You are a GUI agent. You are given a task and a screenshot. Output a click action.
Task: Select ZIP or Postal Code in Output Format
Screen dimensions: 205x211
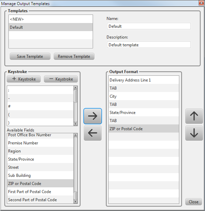pyautogui.click(x=144, y=128)
